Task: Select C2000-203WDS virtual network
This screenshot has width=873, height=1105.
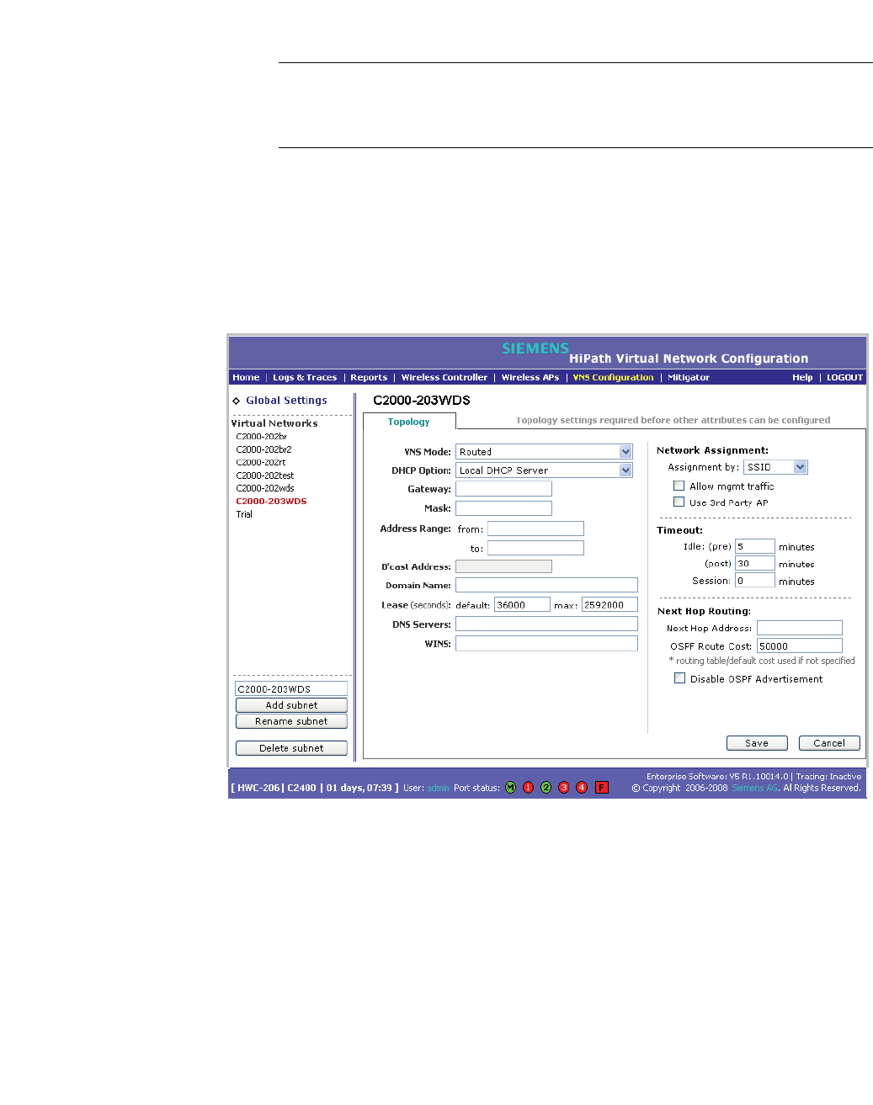Action: (x=271, y=502)
